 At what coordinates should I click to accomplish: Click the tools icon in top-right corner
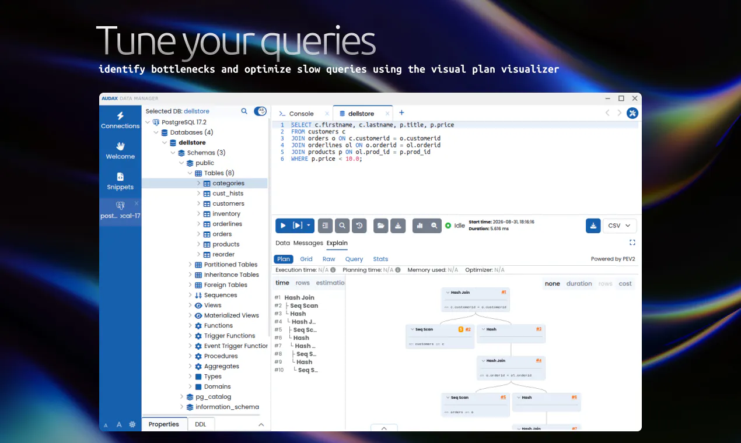click(x=632, y=113)
